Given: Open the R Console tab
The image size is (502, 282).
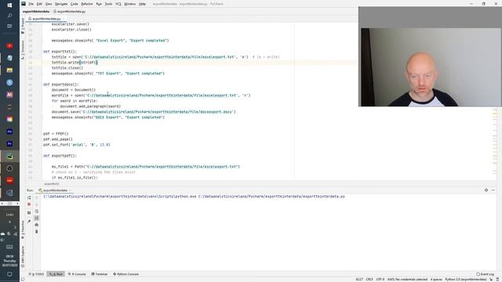Looking at the screenshot, I should tap(77, 274).
